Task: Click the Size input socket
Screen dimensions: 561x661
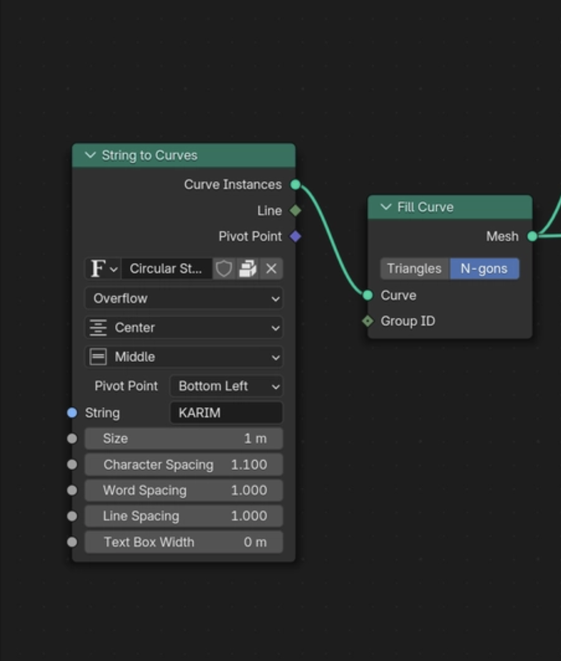Action: (x=72, y=439)
